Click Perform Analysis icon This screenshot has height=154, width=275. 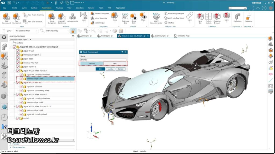coord(208,18)
